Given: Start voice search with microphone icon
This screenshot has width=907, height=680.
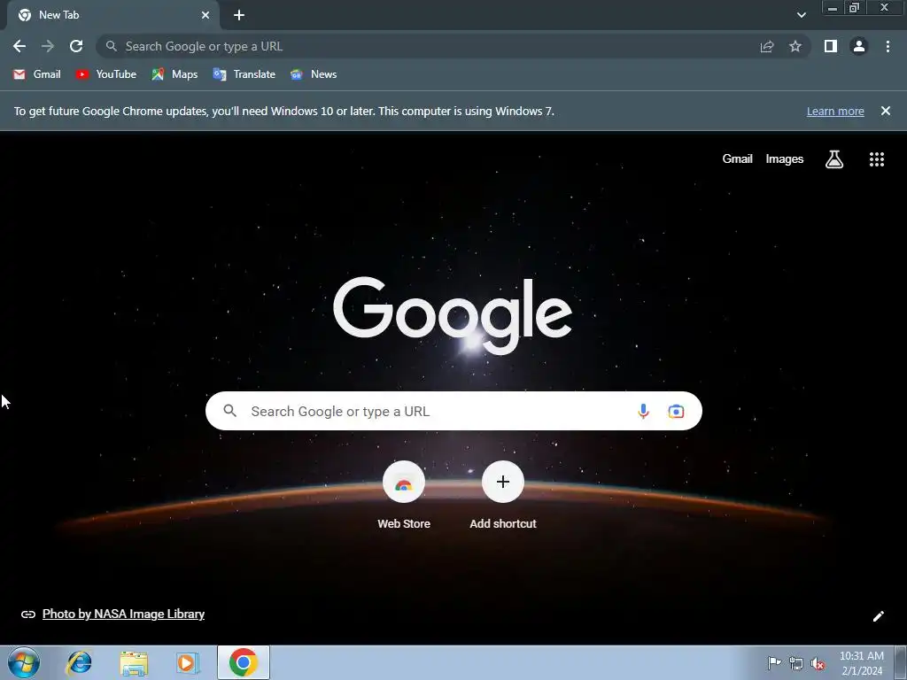Looking at the screenshot, I should [643, 411].
